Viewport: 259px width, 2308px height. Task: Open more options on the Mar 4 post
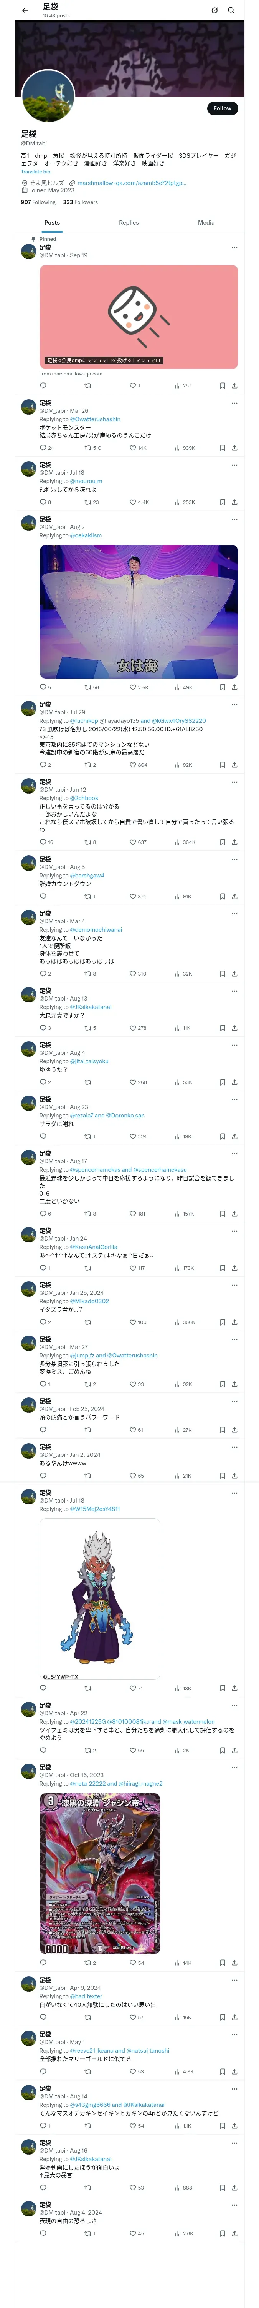[234, 914]
